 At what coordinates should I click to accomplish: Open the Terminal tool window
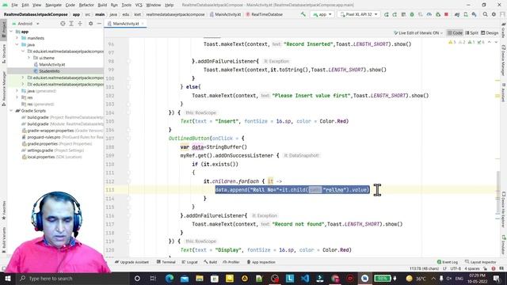(166, 262)
